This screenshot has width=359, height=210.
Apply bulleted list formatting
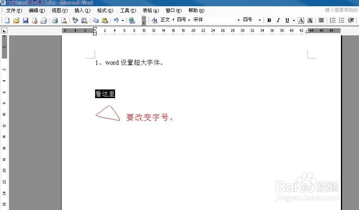pos(342,20)
